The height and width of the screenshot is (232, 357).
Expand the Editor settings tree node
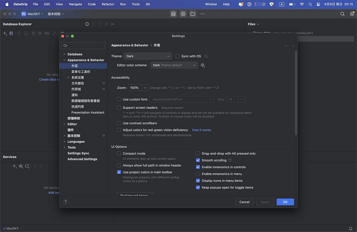(64, 124)
